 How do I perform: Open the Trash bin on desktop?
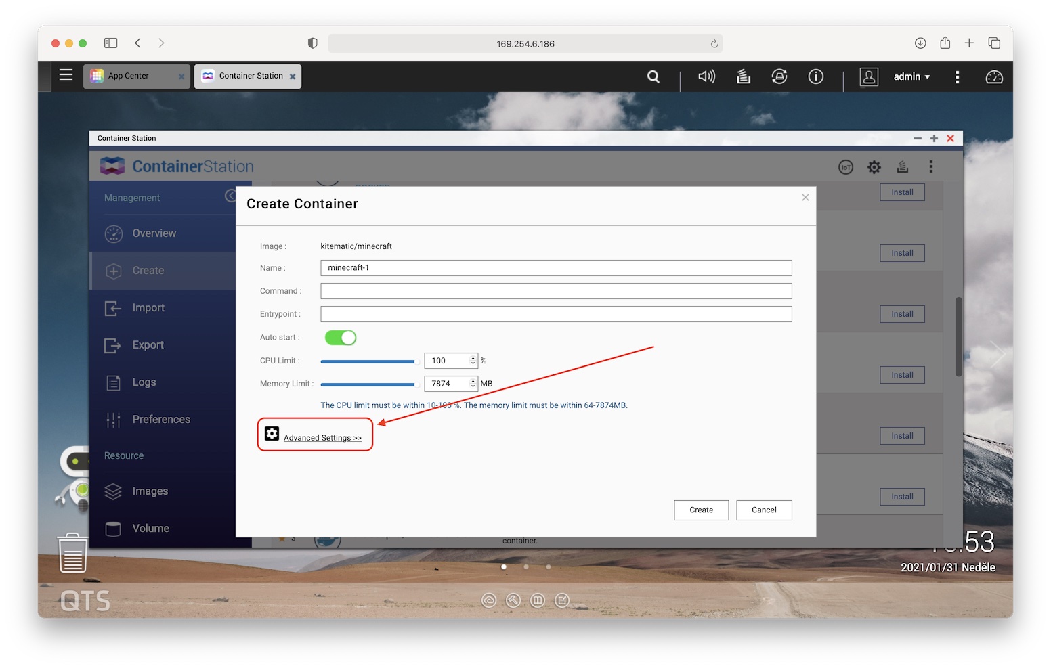tap(72, 553)
